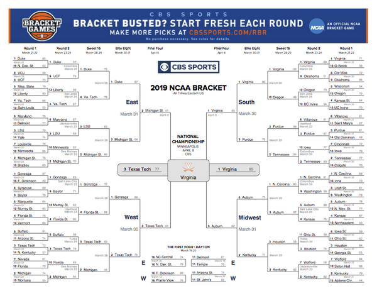Select the South region label
377x291 pixels.
coord(246,102)
